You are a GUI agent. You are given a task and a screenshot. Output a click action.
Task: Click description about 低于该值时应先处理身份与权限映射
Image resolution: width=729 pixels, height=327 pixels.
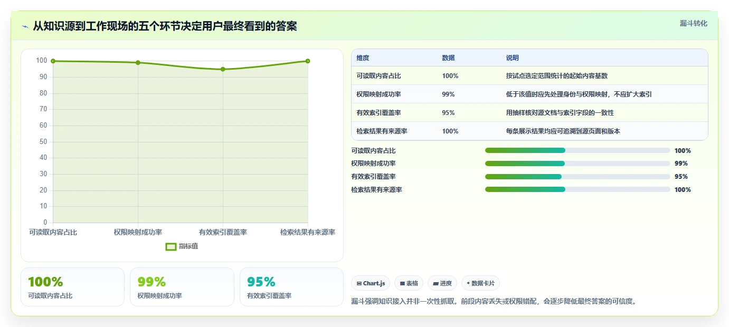click(x=579, y=94)
